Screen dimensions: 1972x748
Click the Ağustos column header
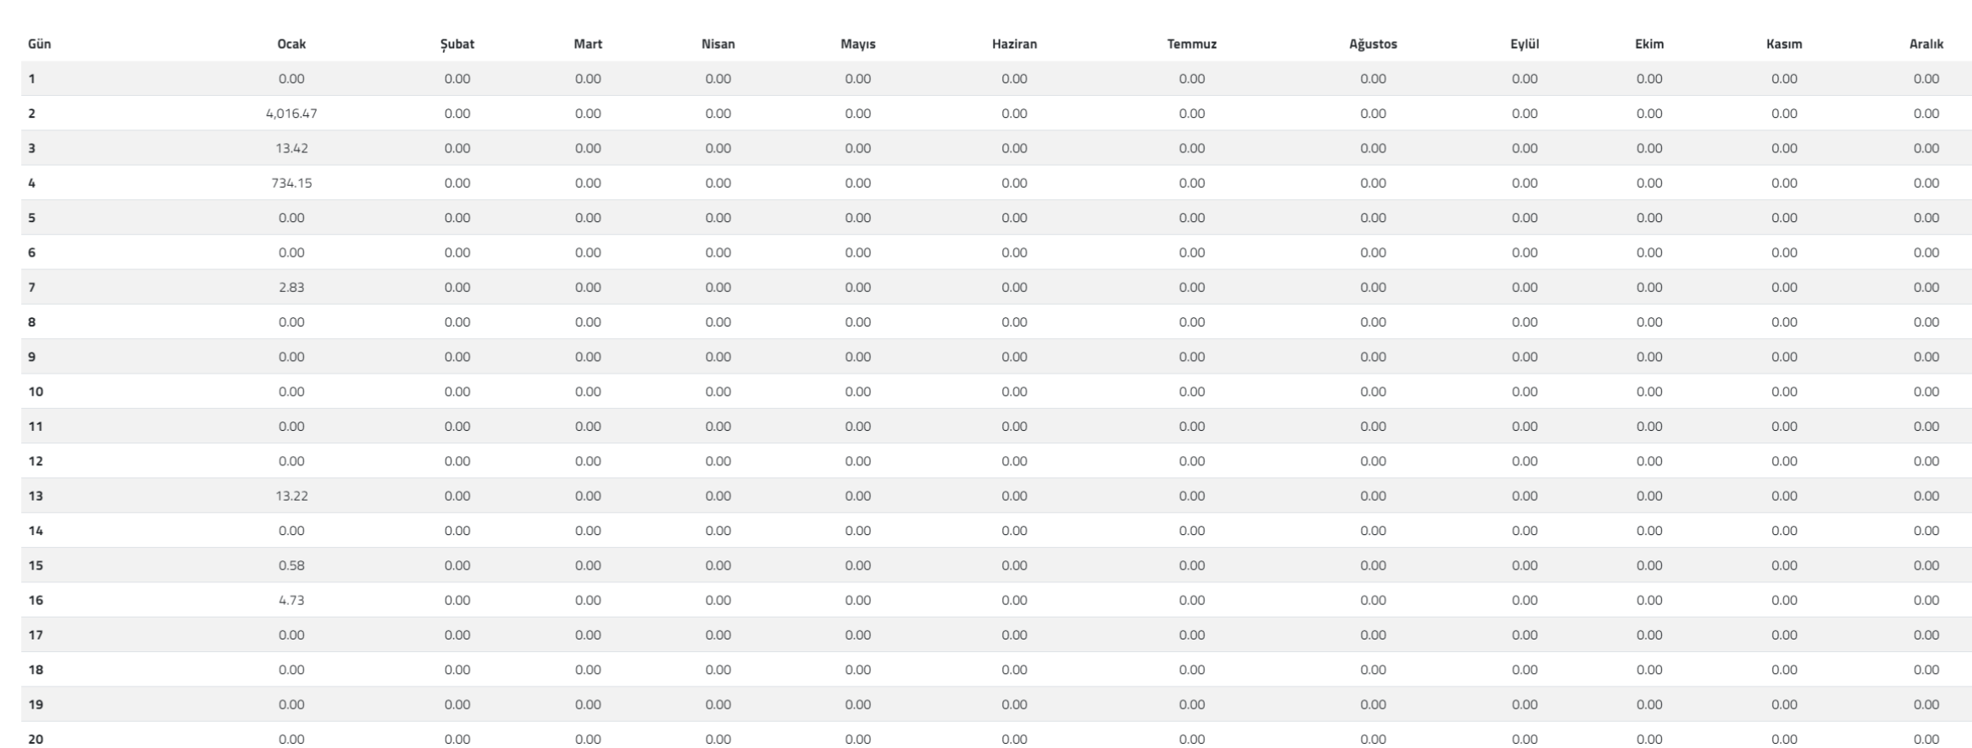click(x=1373, y=45)
